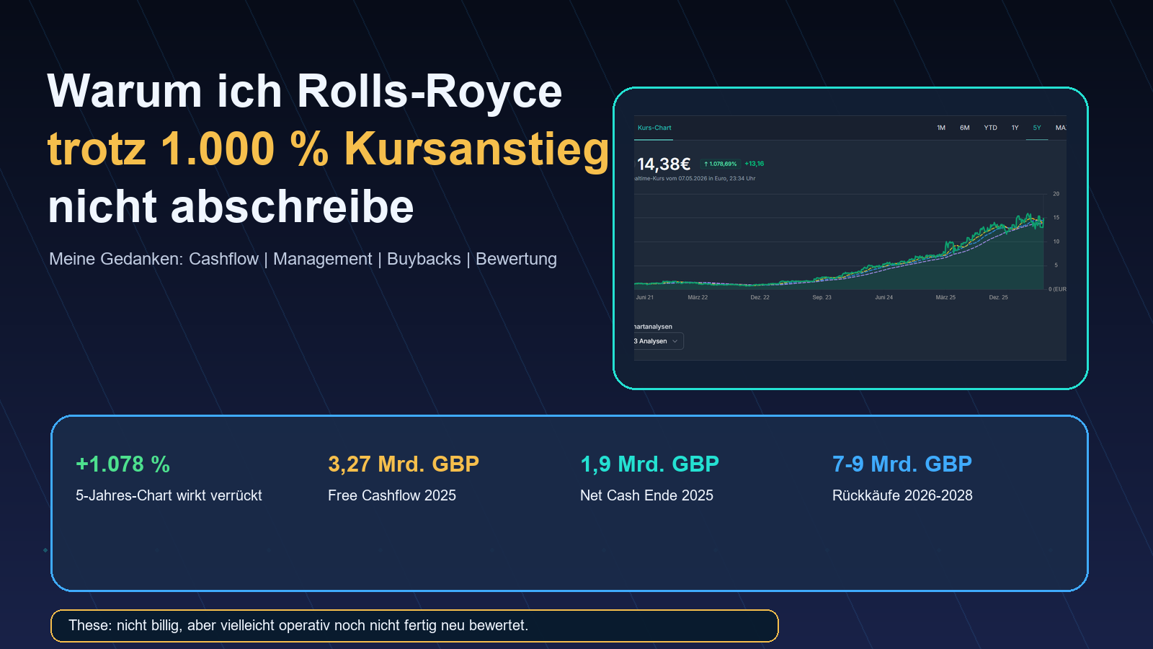Click the Net Cash Ende 2025 label
Image resolution: width=1153 pixels, height=649 pixels.
coord(646,495)
